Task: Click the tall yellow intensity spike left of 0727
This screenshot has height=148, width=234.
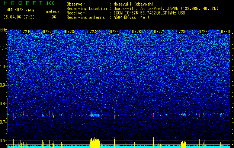Action: (153, 142)
